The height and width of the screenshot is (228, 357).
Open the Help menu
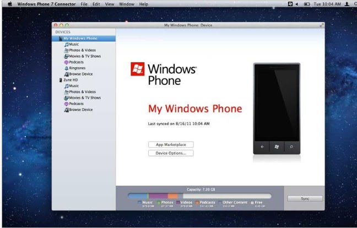tap(144, 4)
